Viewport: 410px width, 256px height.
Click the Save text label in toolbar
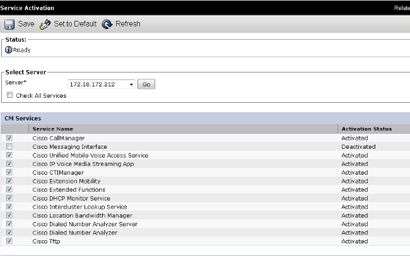[x=26, y=24]
